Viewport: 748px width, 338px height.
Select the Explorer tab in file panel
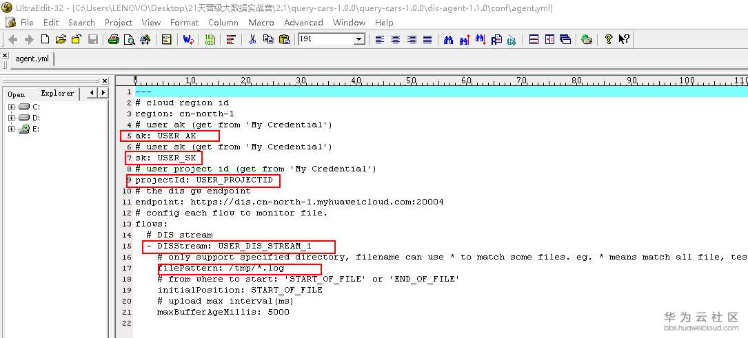tap(57, 94)
